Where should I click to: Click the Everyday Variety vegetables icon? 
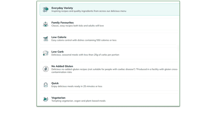click(46, 9)
